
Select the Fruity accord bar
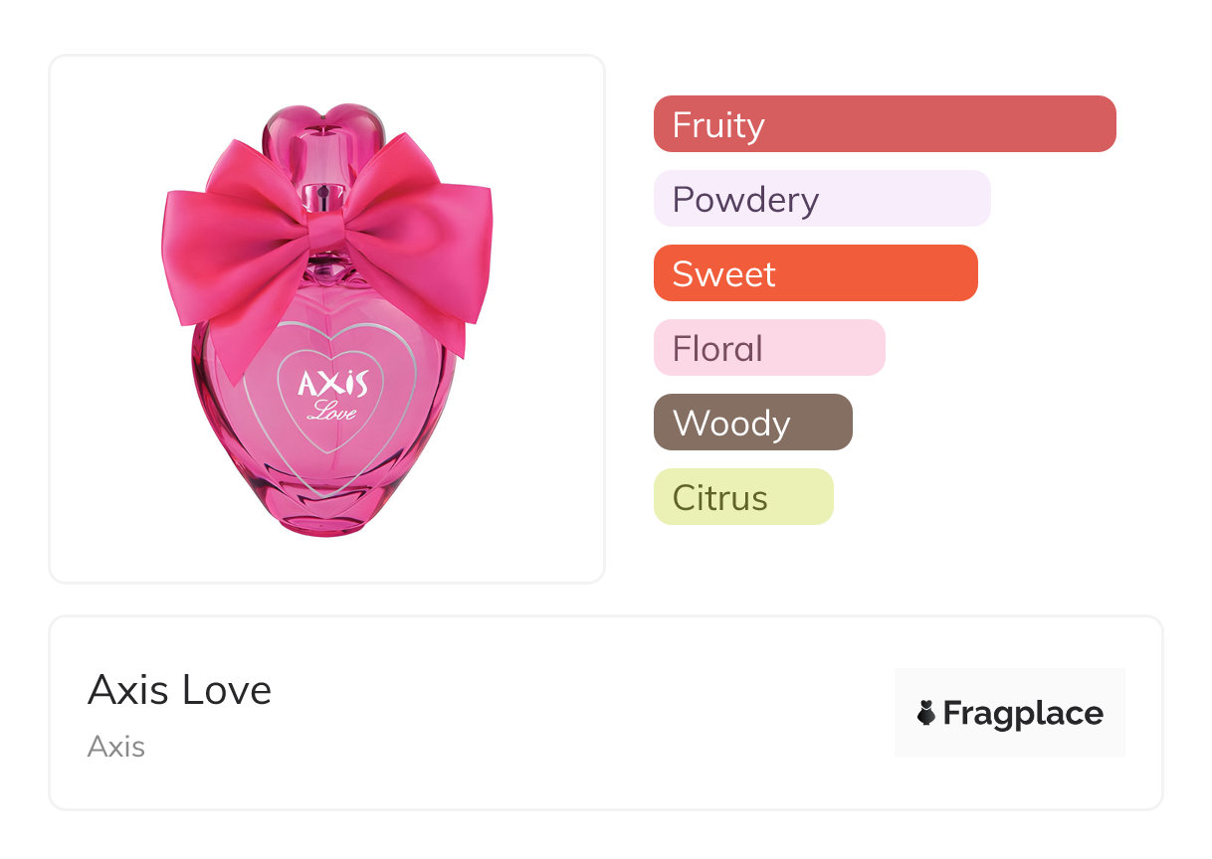pos(885,124)
